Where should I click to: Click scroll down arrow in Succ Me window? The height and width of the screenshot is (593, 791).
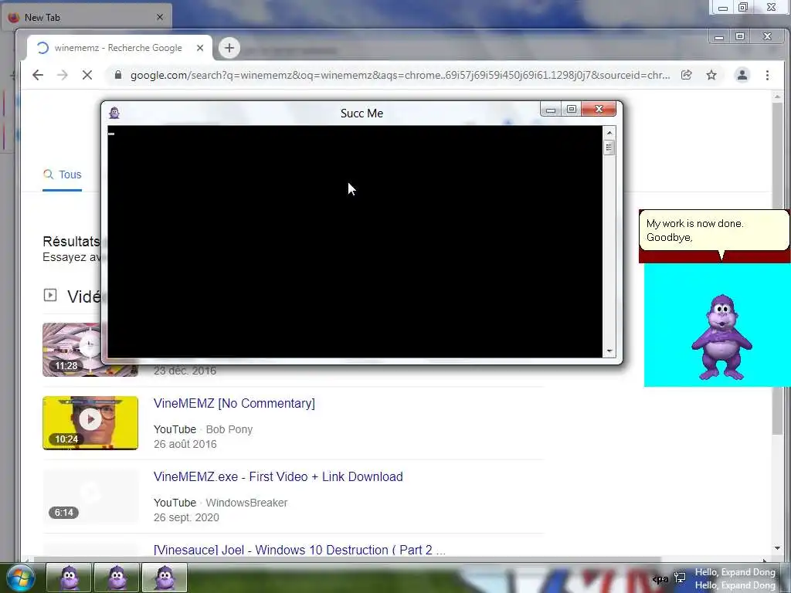click(609, 351)
